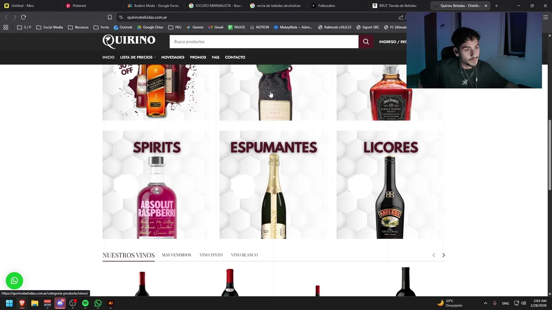The height and width of the screenshot is (310, 552).
Task: Open a new browser tab
Action: tap(496, 6)
